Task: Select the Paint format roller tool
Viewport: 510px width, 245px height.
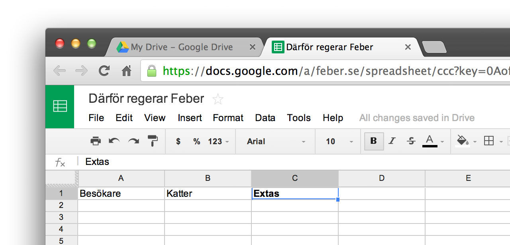Action: click(x=153, y=141)
